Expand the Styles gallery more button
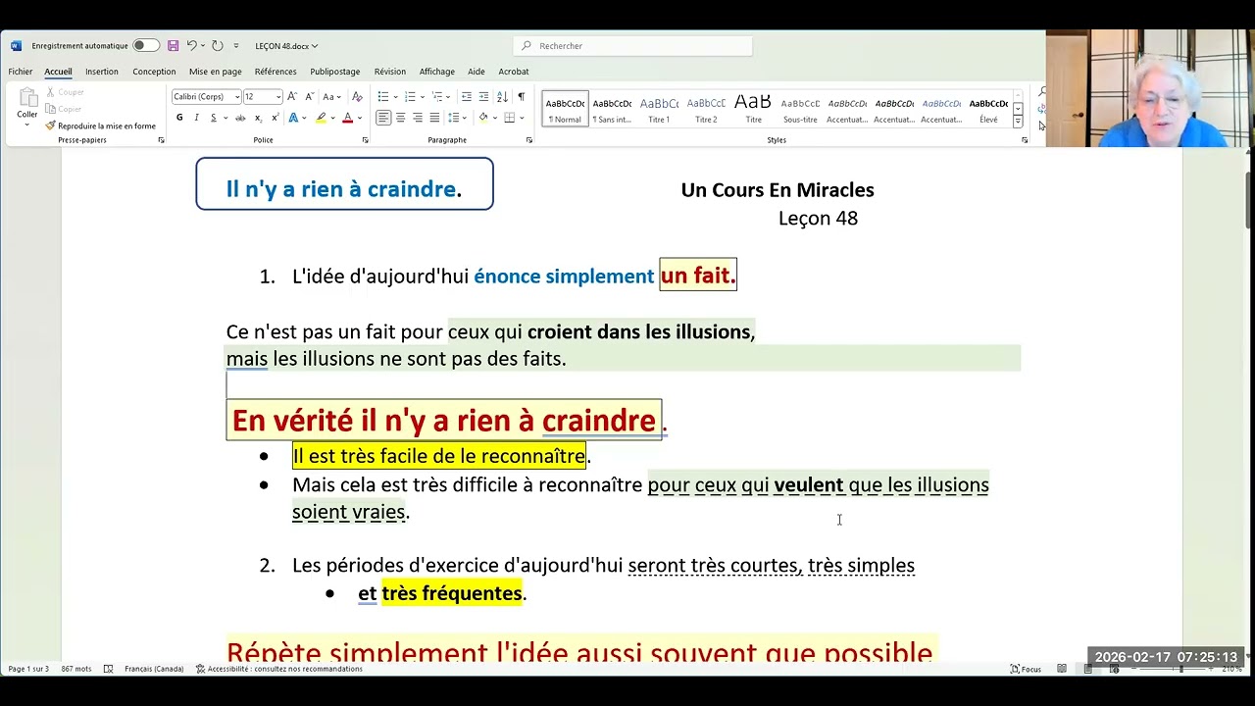Viewport: 1255px width, 706px height. coord(1018,122)
